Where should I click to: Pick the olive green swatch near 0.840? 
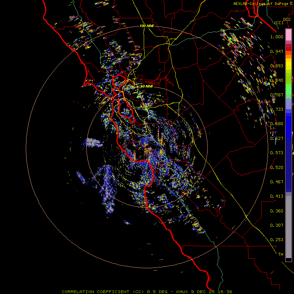tap(288, 78)
